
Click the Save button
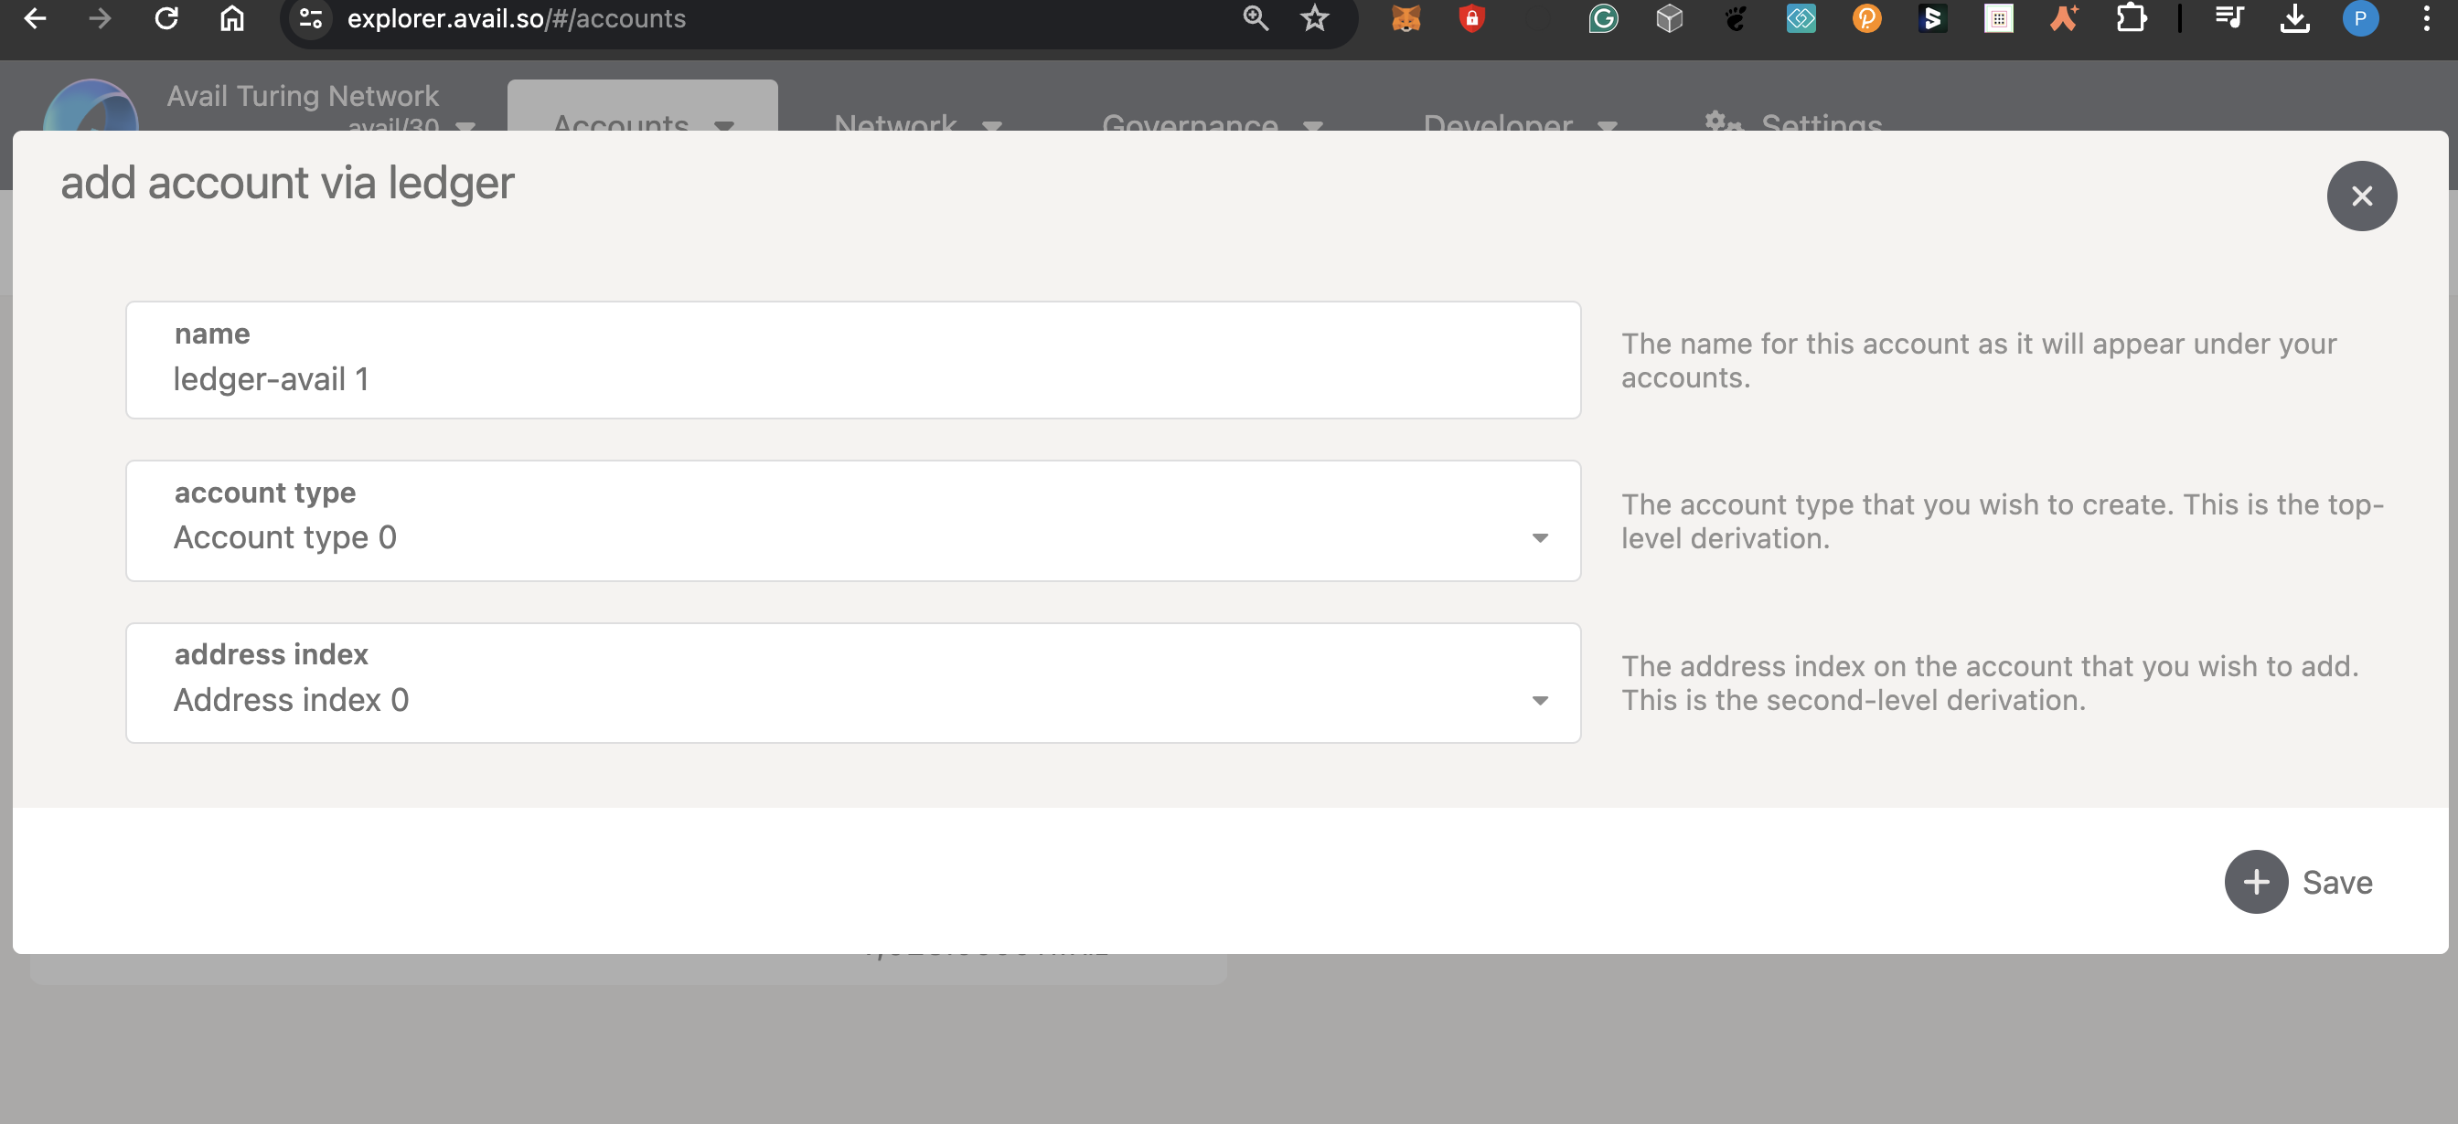[x=2300, y=882]
